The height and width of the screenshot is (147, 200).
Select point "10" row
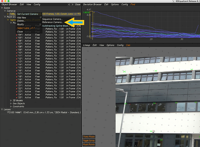(49, 53)
